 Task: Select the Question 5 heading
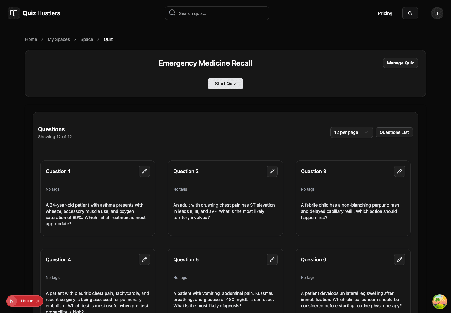[x=186, y=259]
